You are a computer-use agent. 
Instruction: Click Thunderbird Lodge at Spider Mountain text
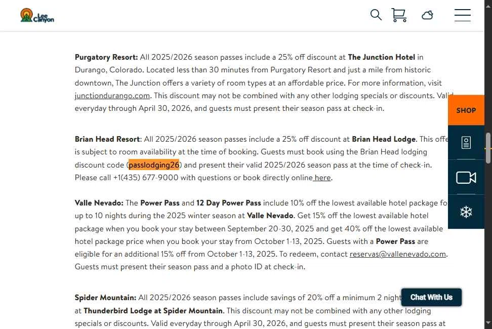point(153,311)
